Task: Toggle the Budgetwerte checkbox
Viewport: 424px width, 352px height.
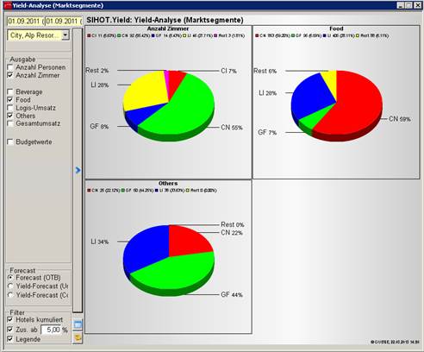Action: (10, 141)
